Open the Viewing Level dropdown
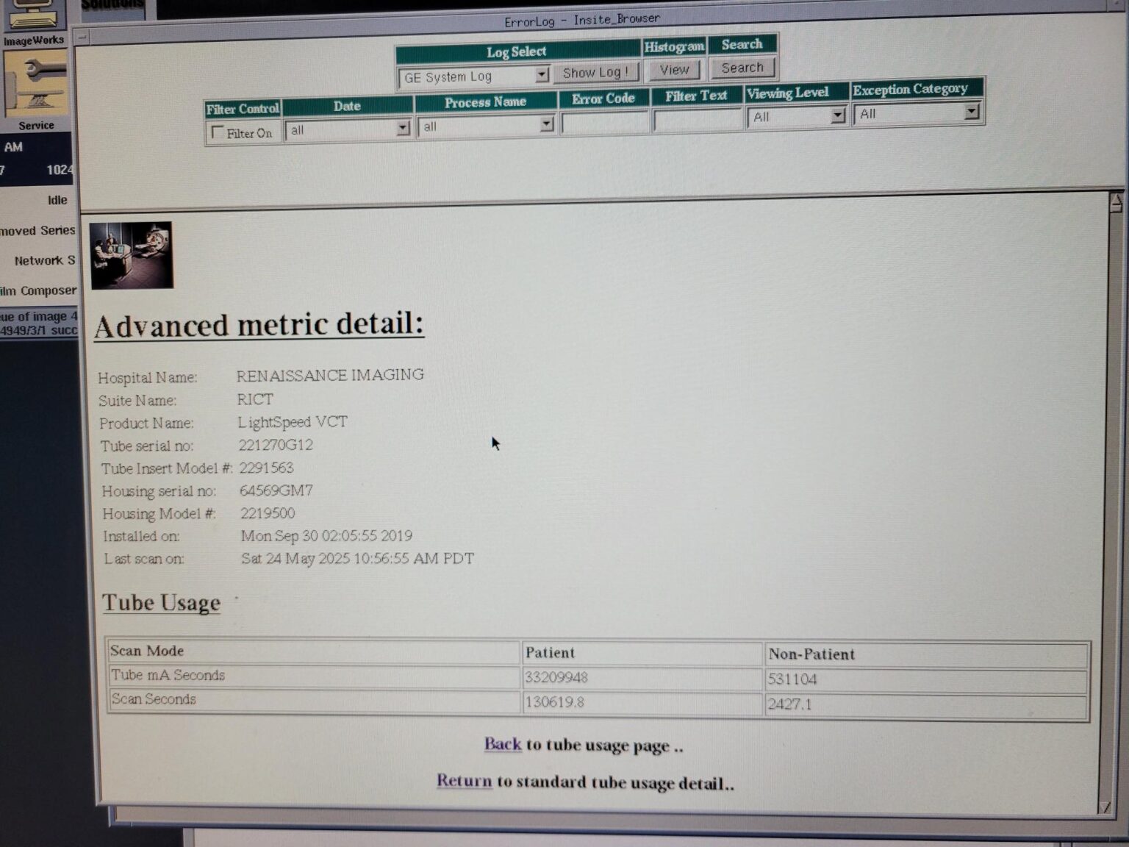Image resolution: width=1129 pixels, height=847 pixels. (x=838, y=115)
